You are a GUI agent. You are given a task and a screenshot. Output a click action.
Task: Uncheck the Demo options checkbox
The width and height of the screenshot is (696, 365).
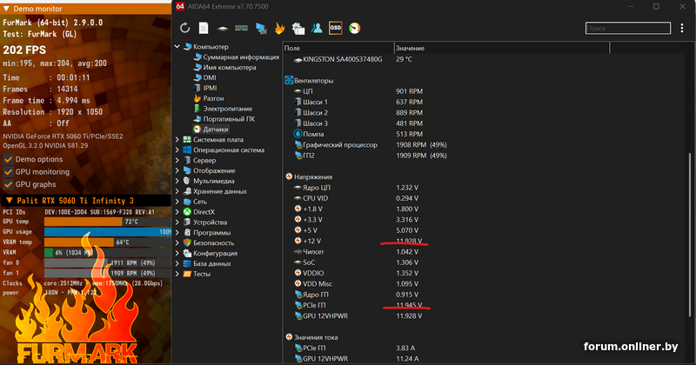click(8, 159)
